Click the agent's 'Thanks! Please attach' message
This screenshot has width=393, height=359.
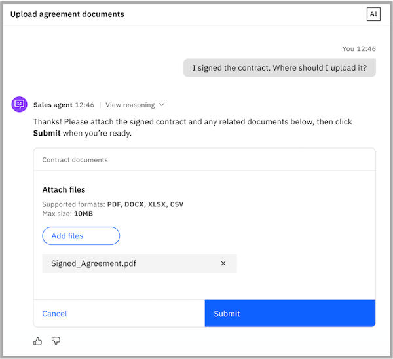pyautogui.click(x=193, y=127)
